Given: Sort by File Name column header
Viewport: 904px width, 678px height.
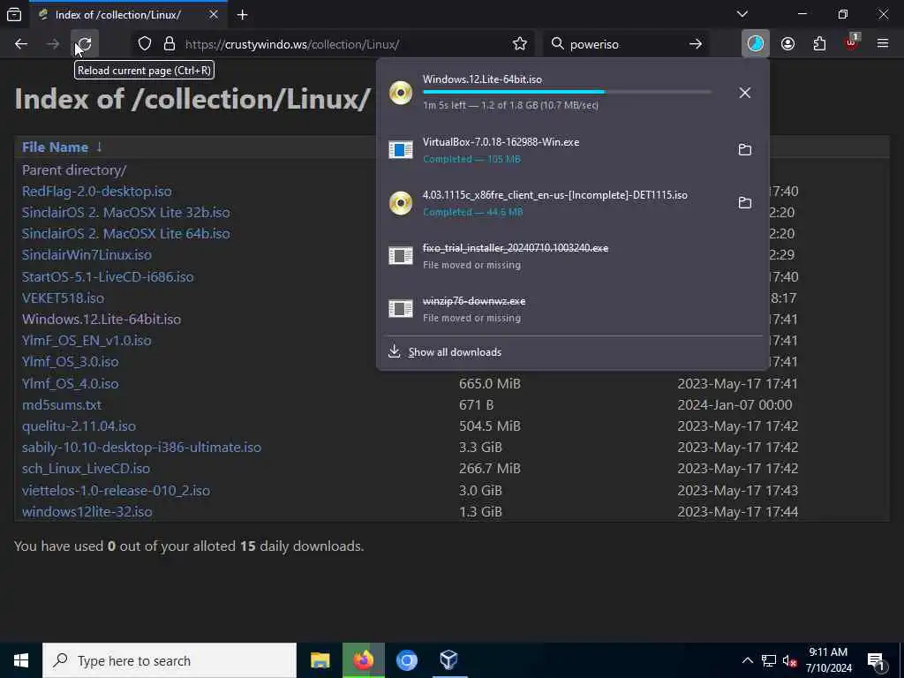Looking at the screenshot, I should 56,147.
